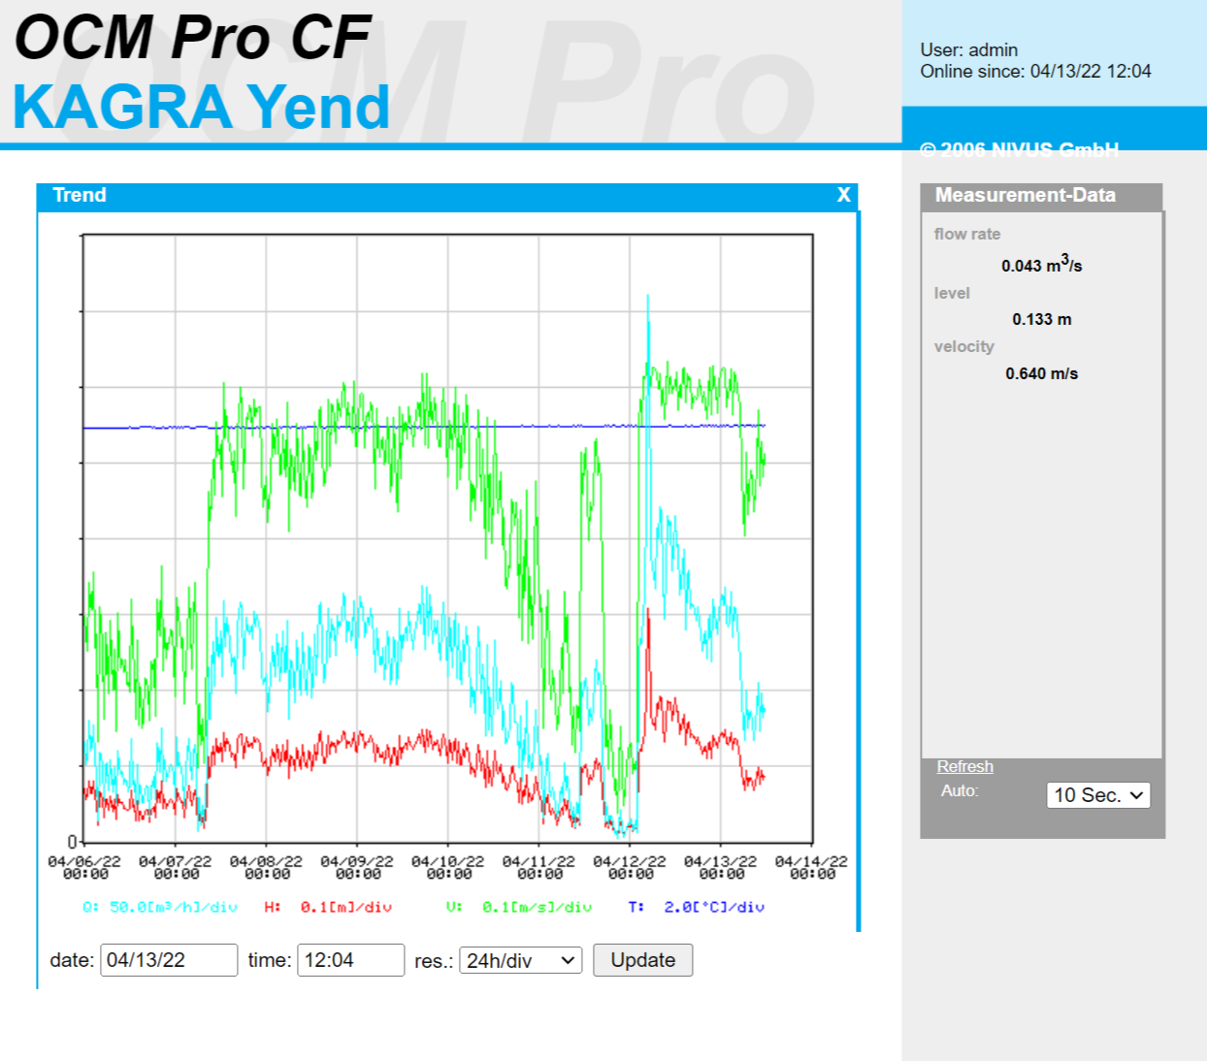Select the H level legend entry
1207x1061 pixels.
coord(328,907)
